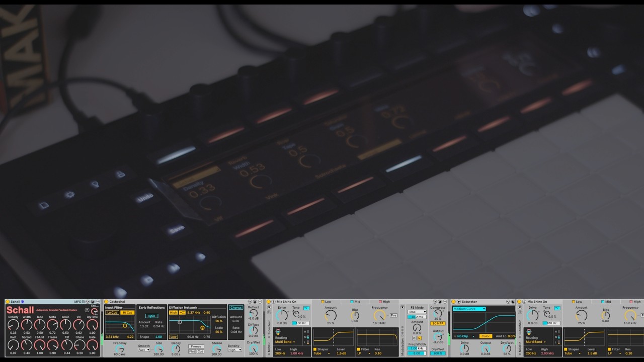
Task: Toggle phase invert ø button under Amount
Action: coord(414,338)
